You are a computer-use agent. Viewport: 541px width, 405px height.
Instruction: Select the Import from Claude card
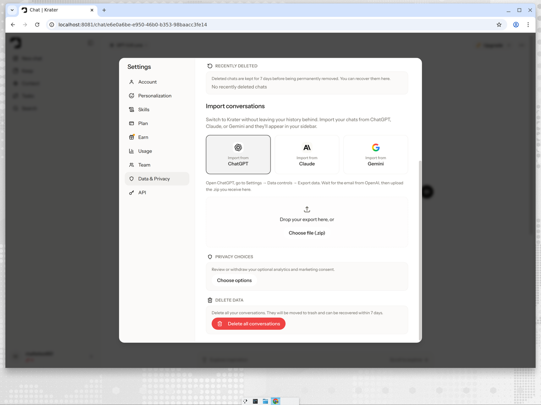click(x=307, y=154)
